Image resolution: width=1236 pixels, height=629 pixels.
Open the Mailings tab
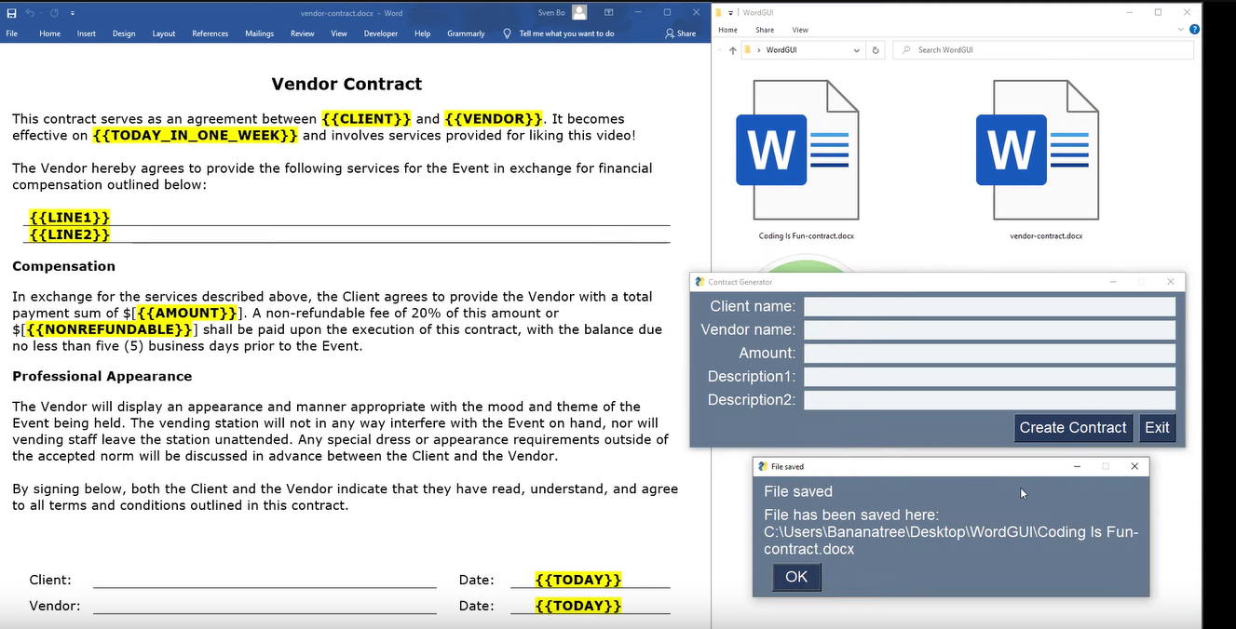pyautogui.click(x=260, y=33)
